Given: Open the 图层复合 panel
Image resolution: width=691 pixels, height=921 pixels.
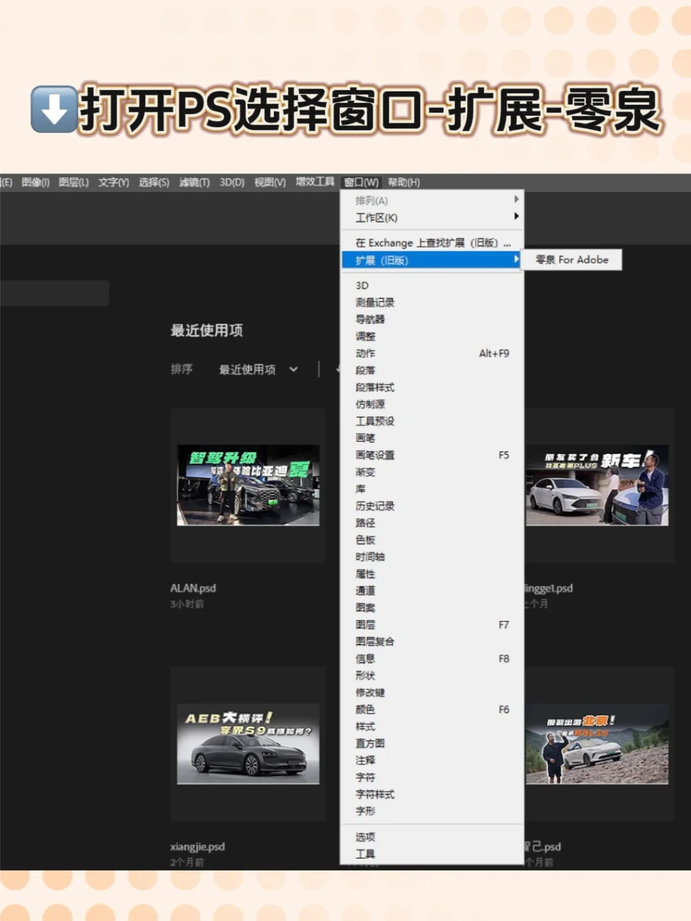Looking at the screenshot, I should (374, 642).
